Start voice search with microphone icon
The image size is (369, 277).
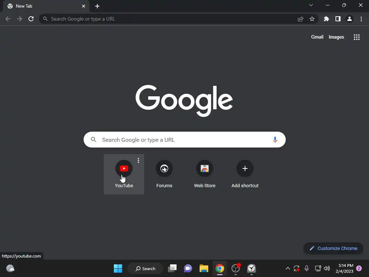coord(275,140)
